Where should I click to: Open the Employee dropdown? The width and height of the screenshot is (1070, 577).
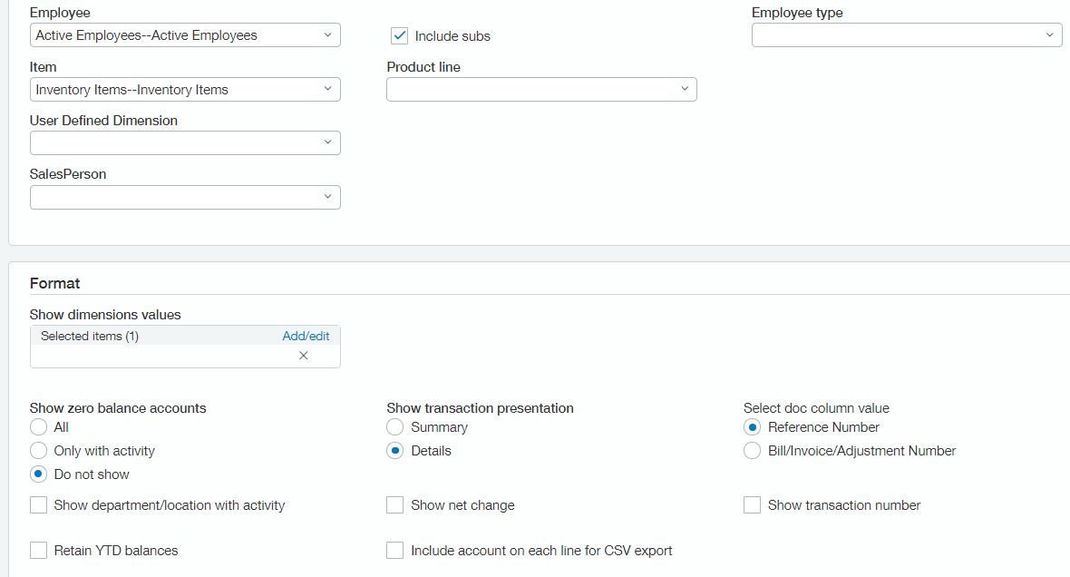click(x=185, y=35)
